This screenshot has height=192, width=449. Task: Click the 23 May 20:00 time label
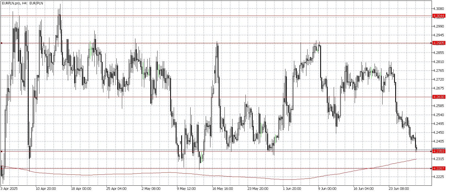point(258,189)
